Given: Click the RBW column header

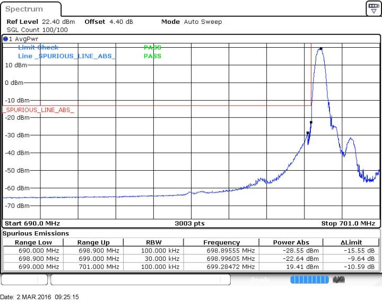Looking at the screenshot, I should [x=154, y=242].
